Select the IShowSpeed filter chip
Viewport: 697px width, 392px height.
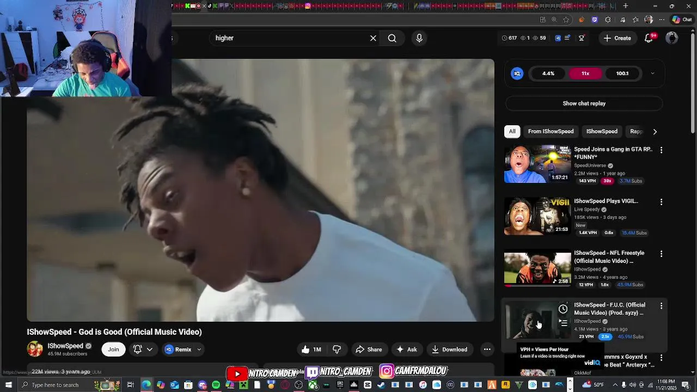point(602,131)
